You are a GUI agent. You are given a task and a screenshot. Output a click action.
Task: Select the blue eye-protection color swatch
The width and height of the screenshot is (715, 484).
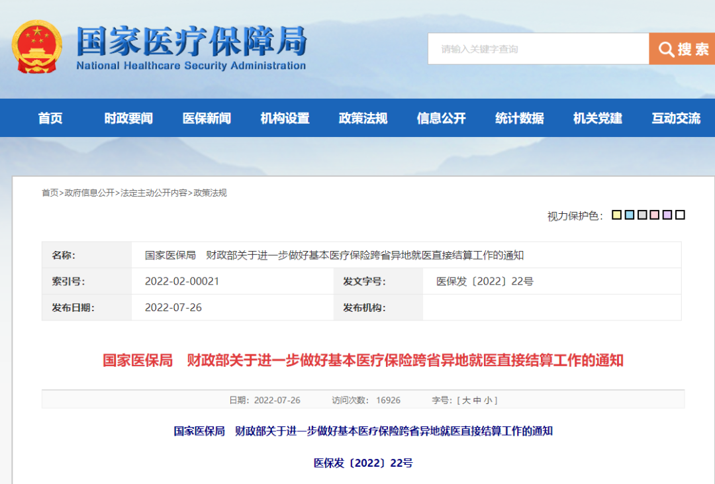[x=630, y=215]
